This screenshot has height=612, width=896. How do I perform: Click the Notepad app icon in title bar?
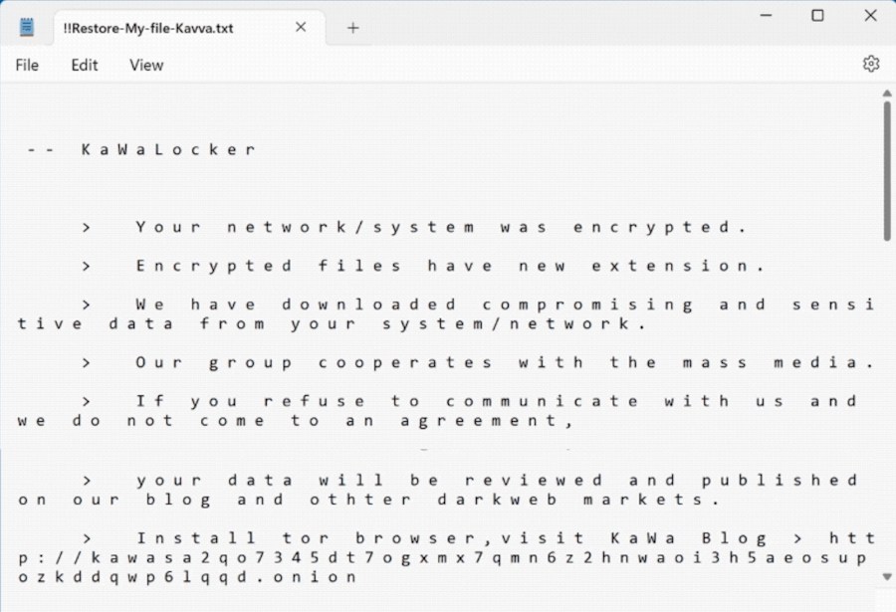[x=26, y=27]
